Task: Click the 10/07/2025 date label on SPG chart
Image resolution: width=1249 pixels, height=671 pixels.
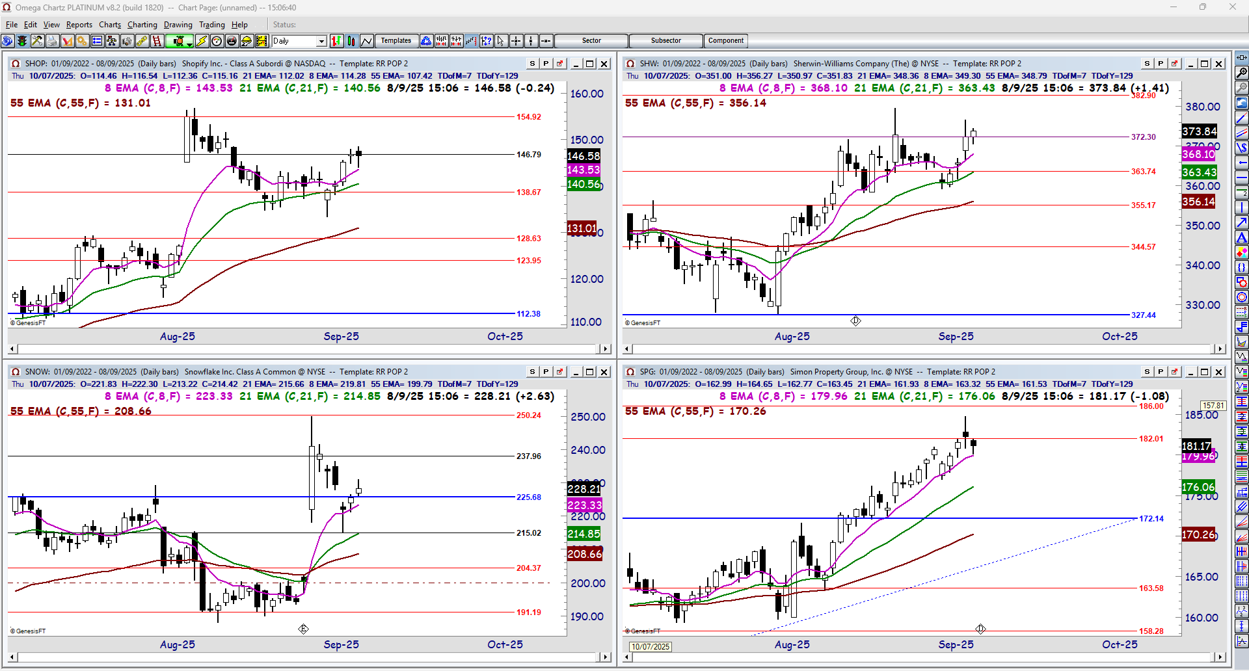Action: (651, 647)
